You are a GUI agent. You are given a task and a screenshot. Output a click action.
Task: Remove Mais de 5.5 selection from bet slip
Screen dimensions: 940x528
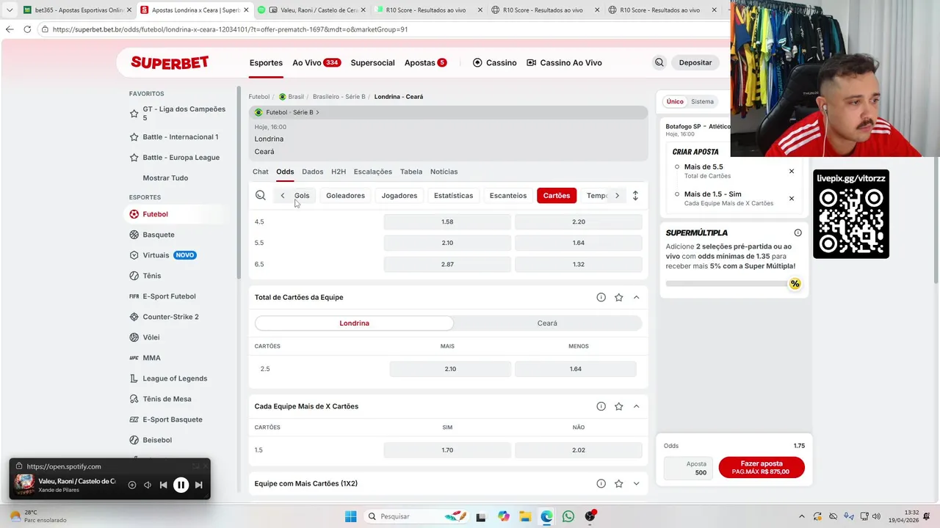(x=792, y=171)
